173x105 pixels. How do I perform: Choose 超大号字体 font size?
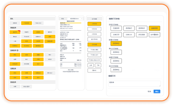coord(94,39)
